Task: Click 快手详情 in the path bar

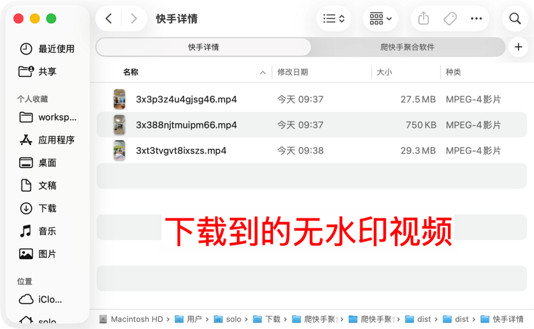Action: pos(508,319)
